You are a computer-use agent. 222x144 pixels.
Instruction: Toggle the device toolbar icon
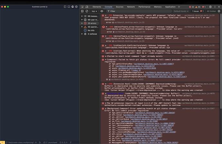point(87,7)
